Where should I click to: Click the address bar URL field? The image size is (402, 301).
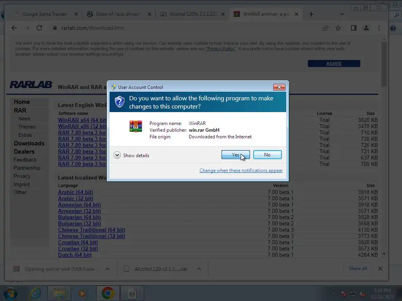pos(185,28)
